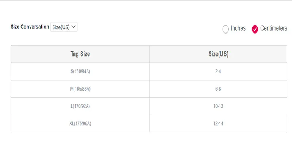
Task: Click the pink checkmark icon beside Centimeters
Action: point(255,29)
